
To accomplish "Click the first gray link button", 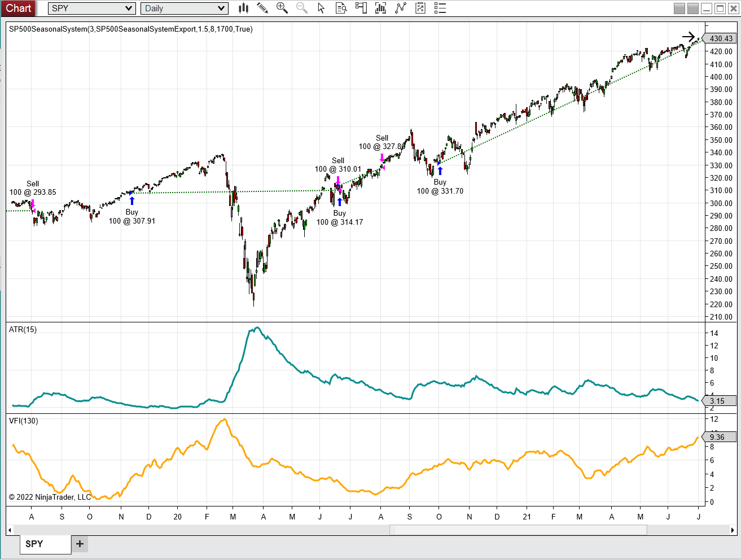I will 679,8.
